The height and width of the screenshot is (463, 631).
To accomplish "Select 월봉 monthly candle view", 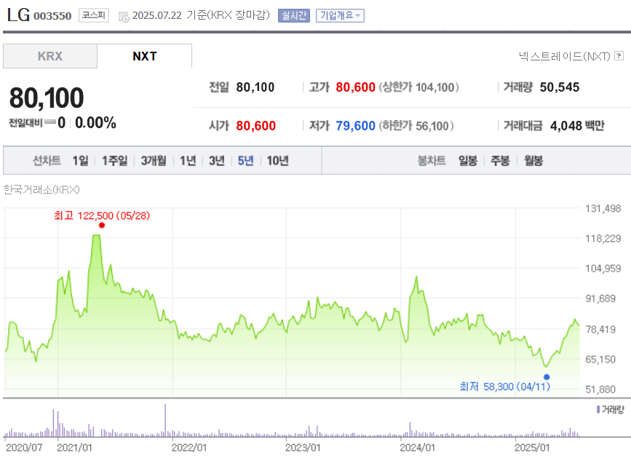I will point(533,159).
